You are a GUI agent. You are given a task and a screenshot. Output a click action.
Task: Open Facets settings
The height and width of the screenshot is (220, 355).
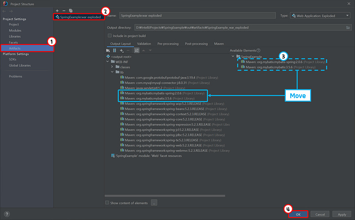pos(13,42)
